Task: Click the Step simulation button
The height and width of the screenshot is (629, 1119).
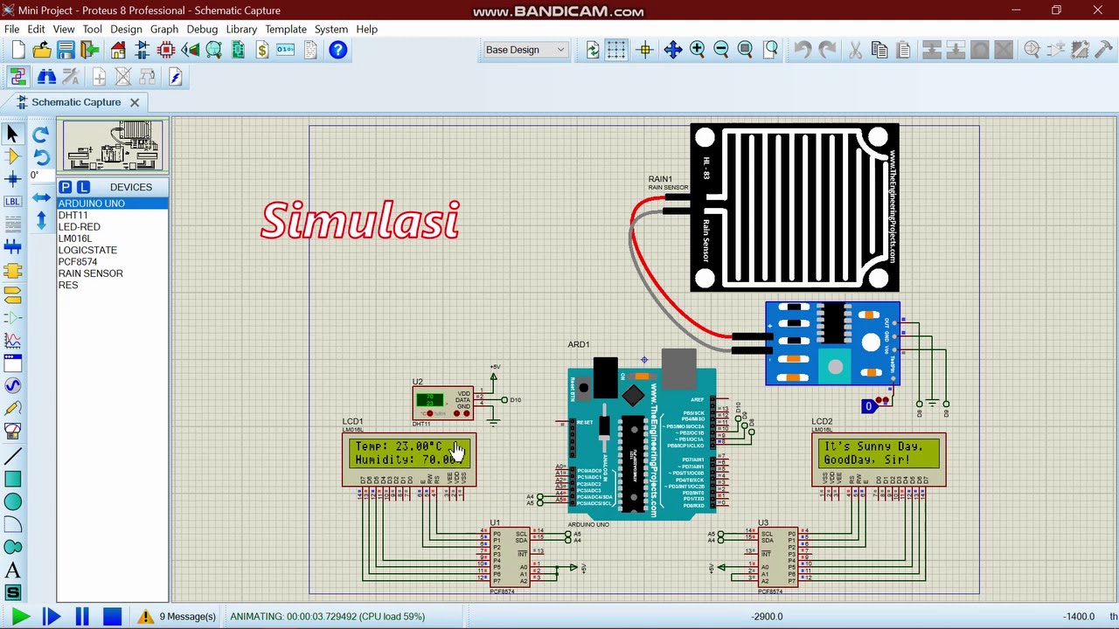Action: pos(52,617)
